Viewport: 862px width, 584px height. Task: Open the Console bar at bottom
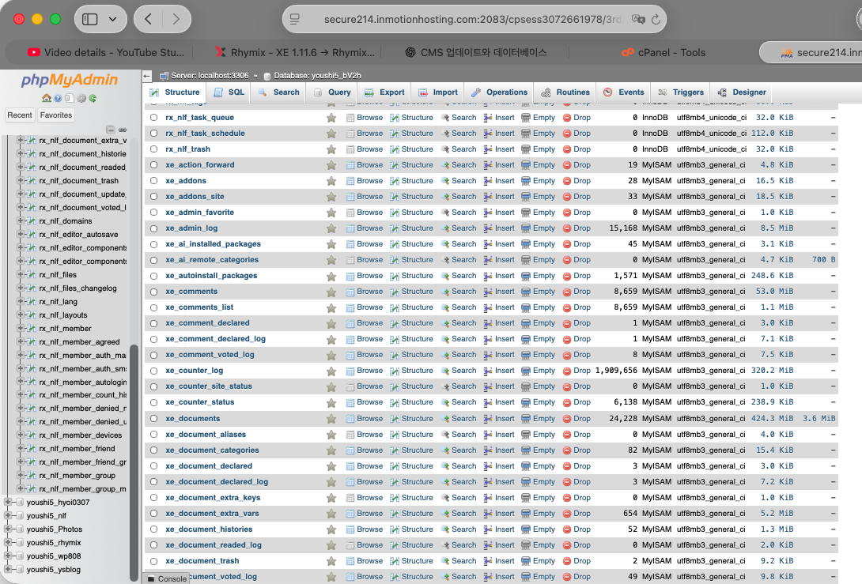pyautogui.click(x=167, y=578)
